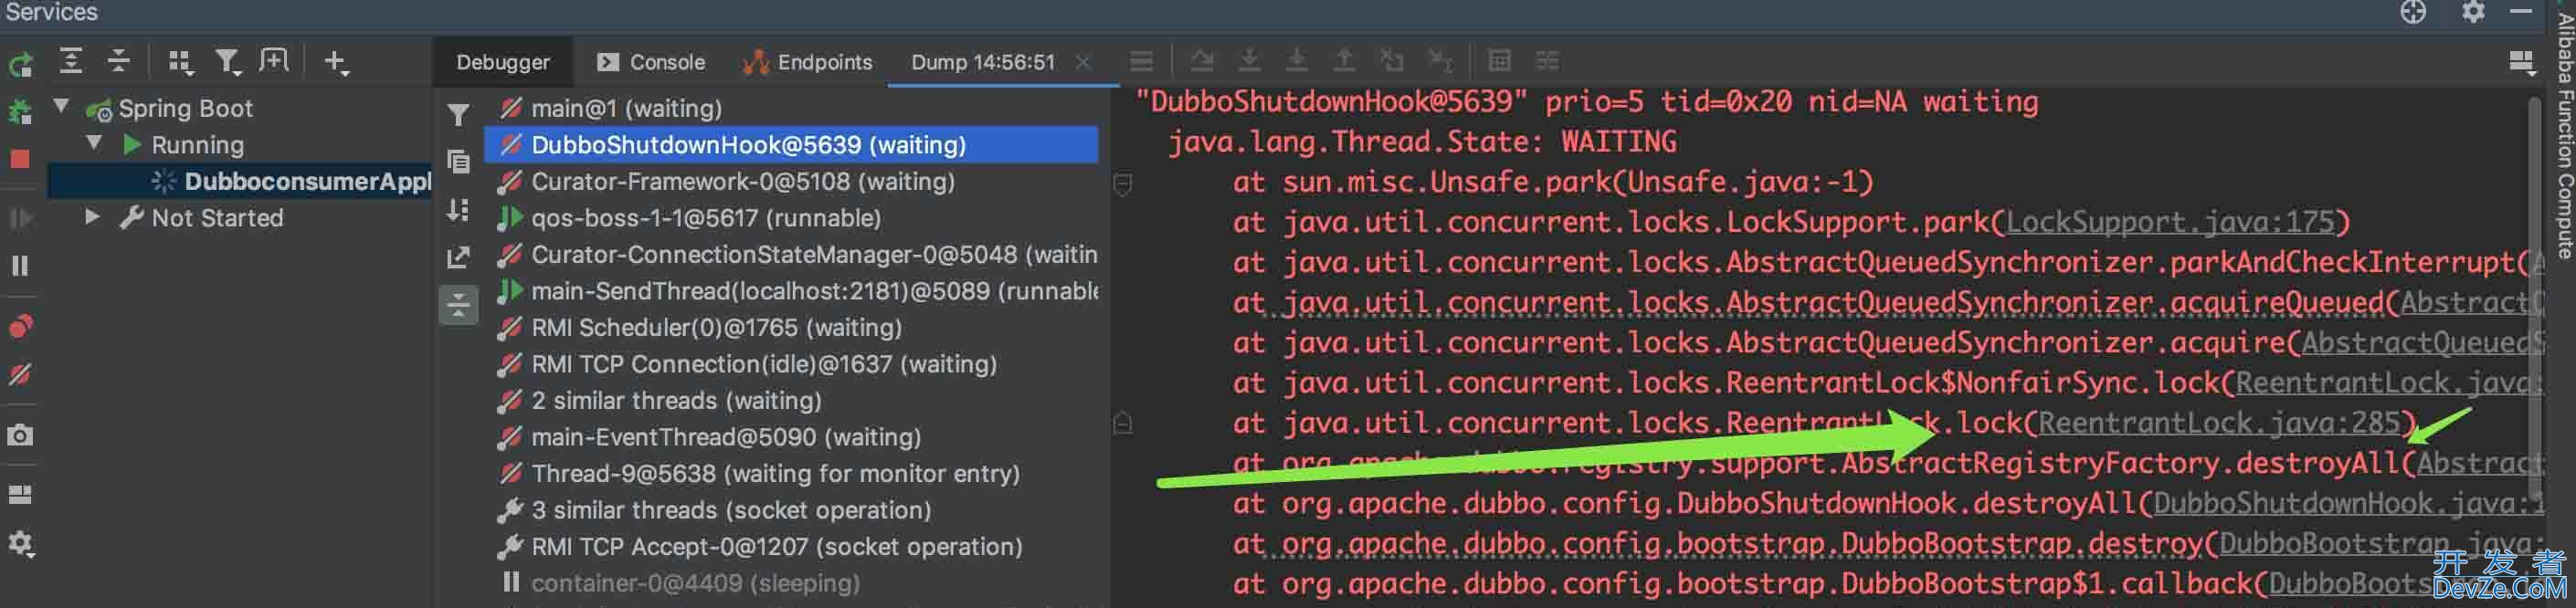Click the Drop Frame toolbar icon
This screenshot has height=608, width=2576.
pyautogui.click(x=1392, y=62)
